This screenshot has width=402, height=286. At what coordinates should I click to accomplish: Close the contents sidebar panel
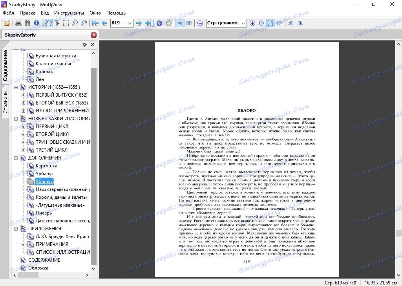(92, 45)
